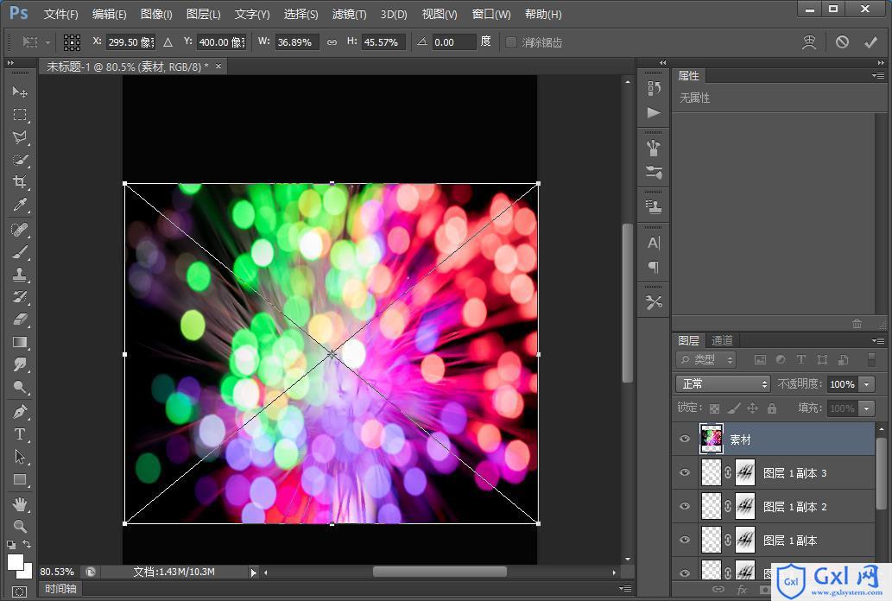Select the Path Selection tool
This screenshot has height=601, width=892.
[20, 457]
